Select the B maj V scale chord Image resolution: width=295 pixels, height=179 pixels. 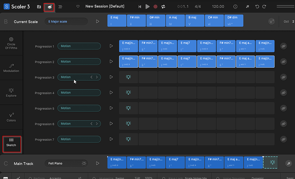coord(195,20)
